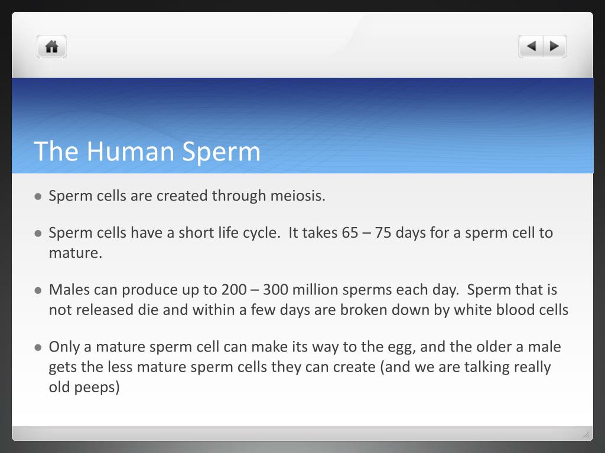Click the resize grip in bottom-right corner

click(x=586, y=435)
